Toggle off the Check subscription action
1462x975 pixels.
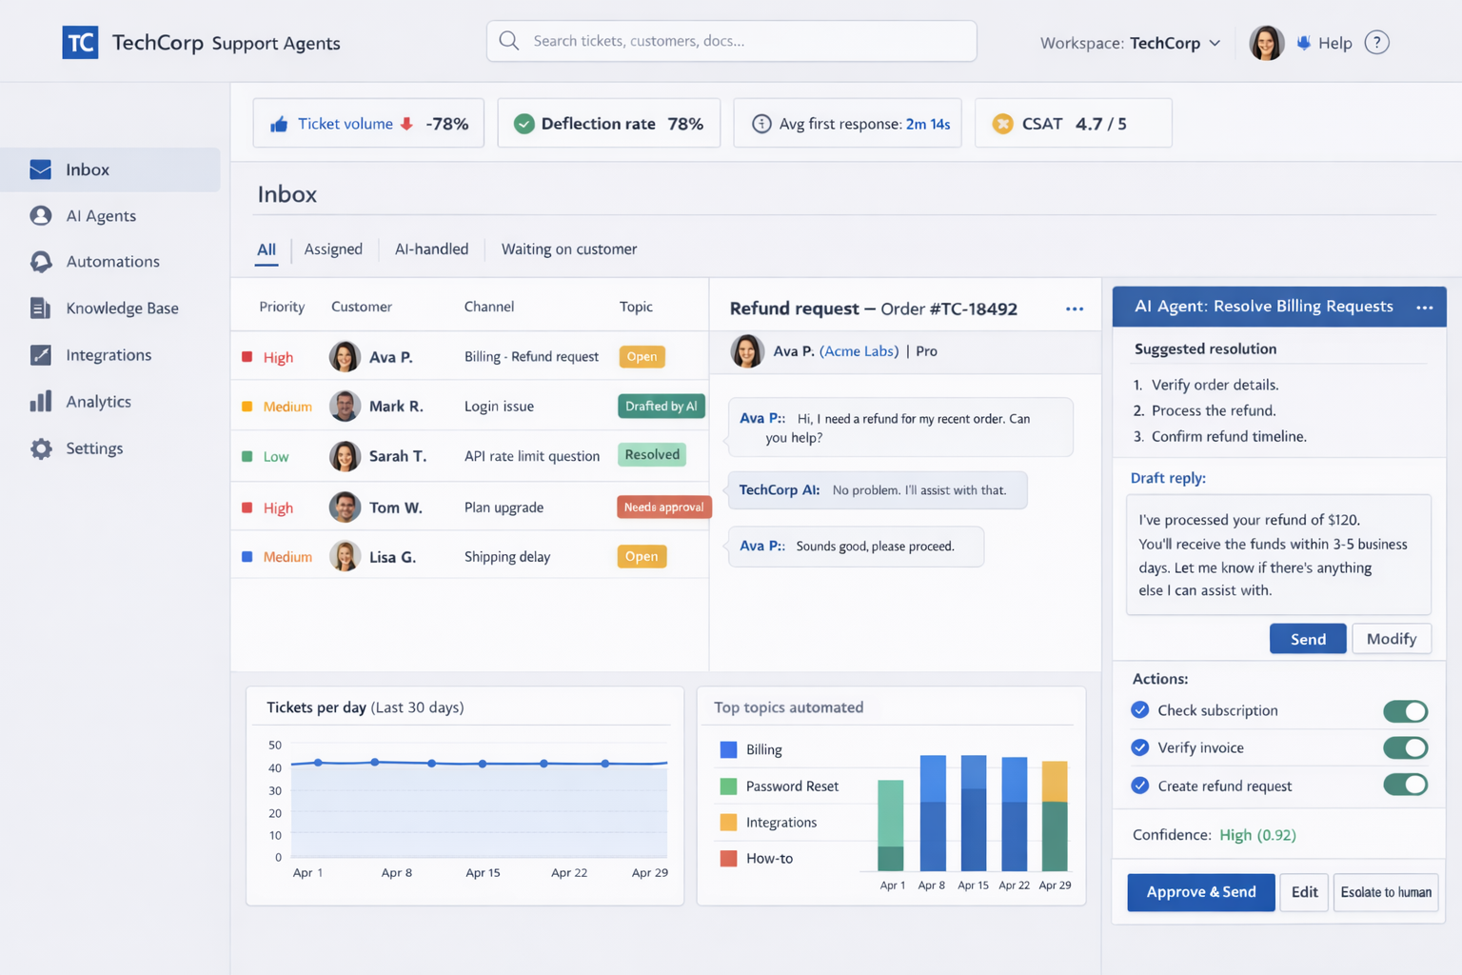click(1406, 710)
